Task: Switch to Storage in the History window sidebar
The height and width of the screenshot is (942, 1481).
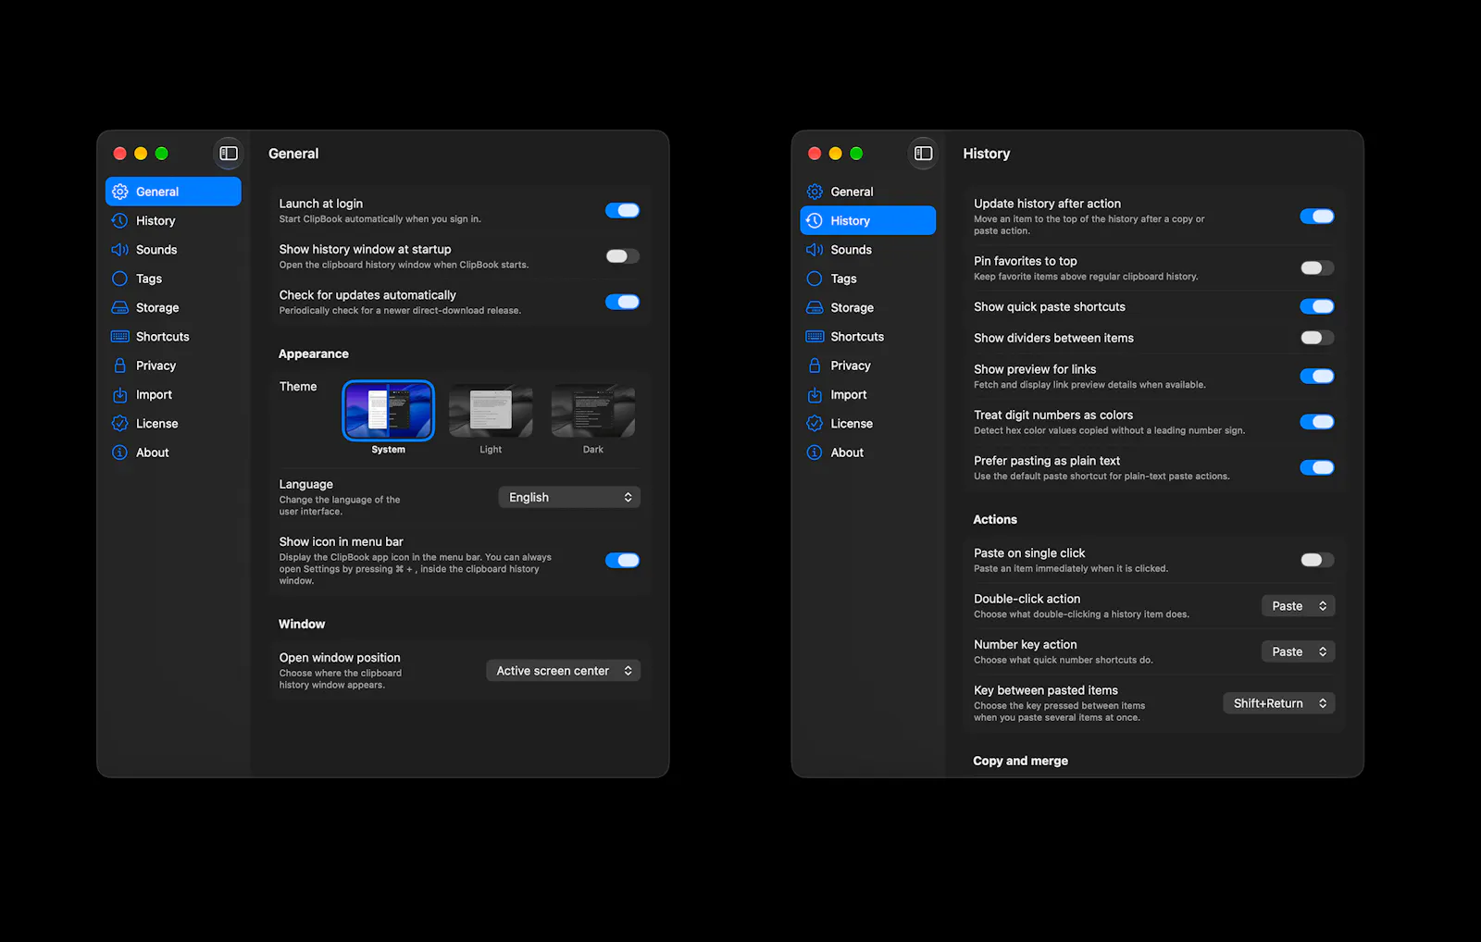Action: click(868, 307)
